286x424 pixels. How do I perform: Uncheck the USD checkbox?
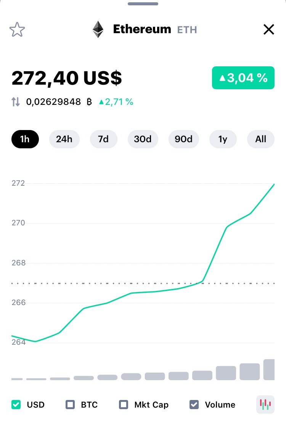(16, 405)
